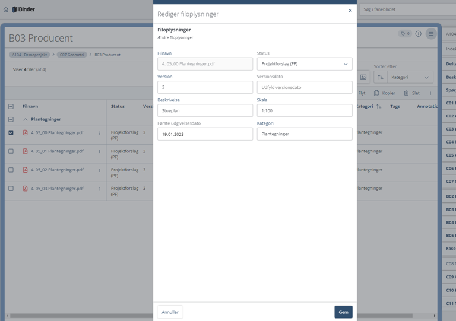Switch to image thumbnail view icon
The width and height of the screenshot is (456, 321).
coord(363,77)
